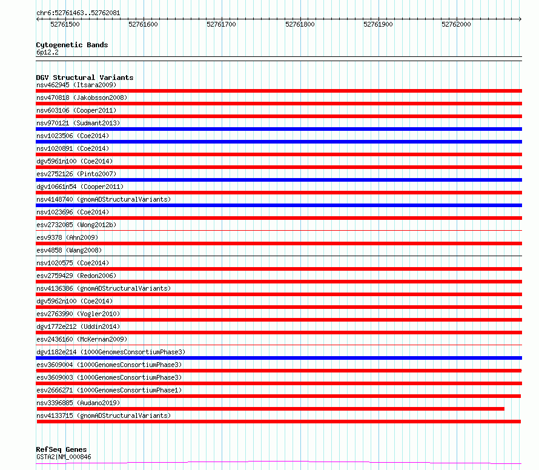
Task: Open nsv1020575 (Coe2014) variant
Action: point(73,263)
